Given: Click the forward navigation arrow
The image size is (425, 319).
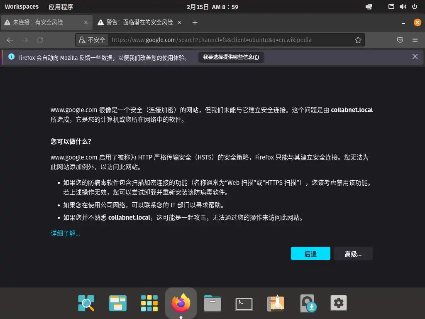Looking at the screenshot, I should point(25,40).
